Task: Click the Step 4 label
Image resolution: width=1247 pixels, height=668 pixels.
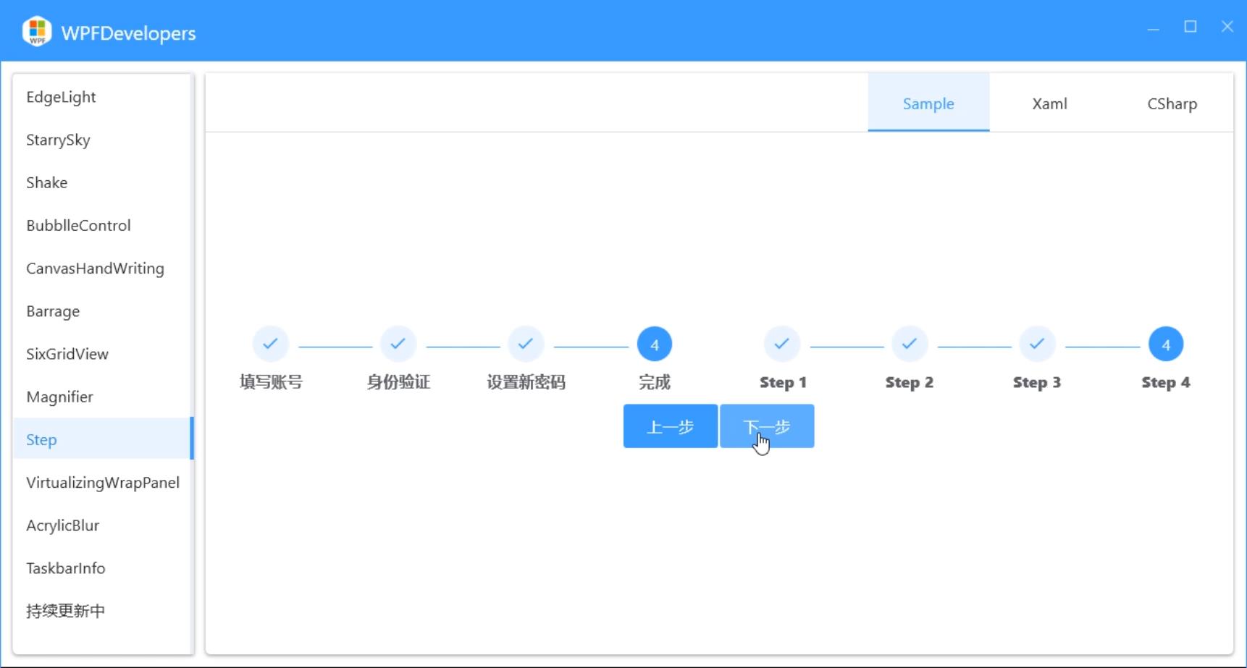Action: tap(1166, 383)
